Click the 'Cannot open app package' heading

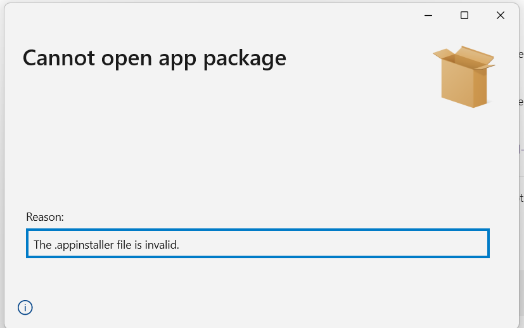click(155, 59)
